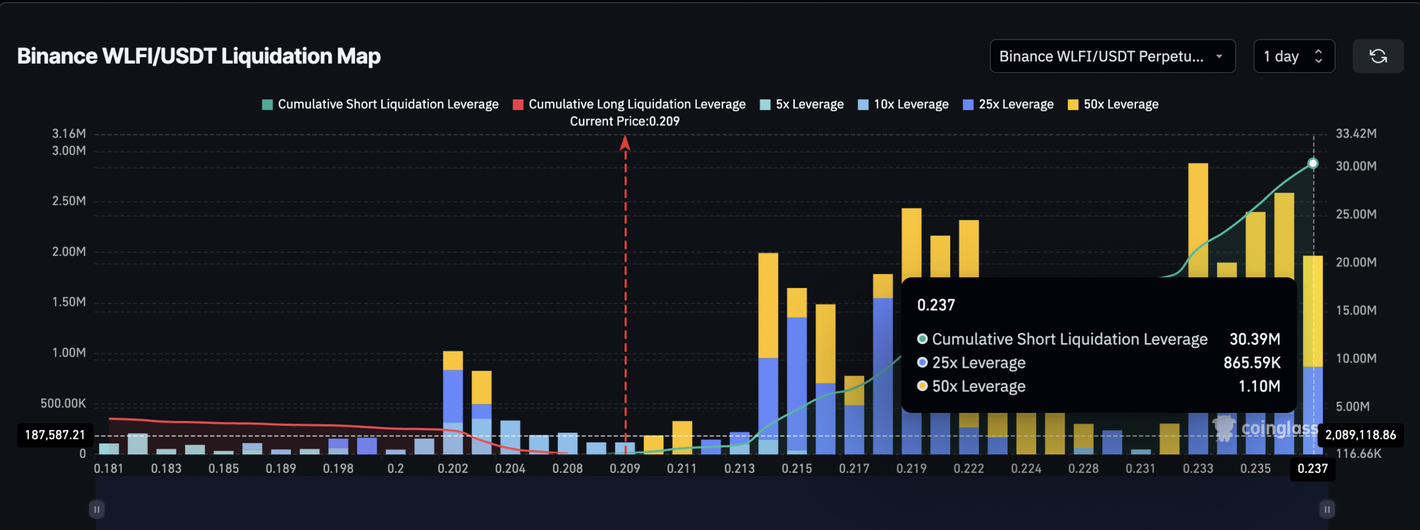The height and width of the screenshot is (530, 1420).
Task: Hide the 5x Leverage series
Action: coord(802,104)
